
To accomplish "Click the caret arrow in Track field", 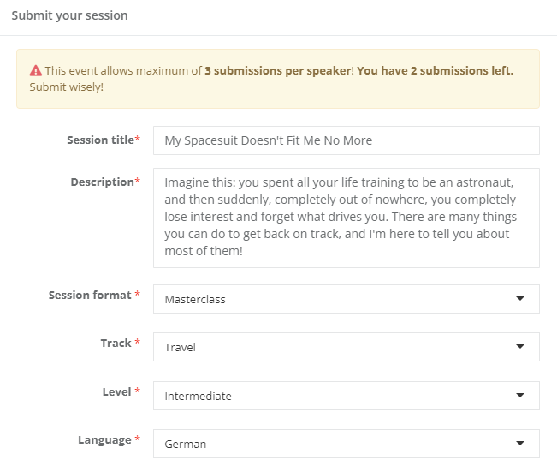I will pos(519,347).
